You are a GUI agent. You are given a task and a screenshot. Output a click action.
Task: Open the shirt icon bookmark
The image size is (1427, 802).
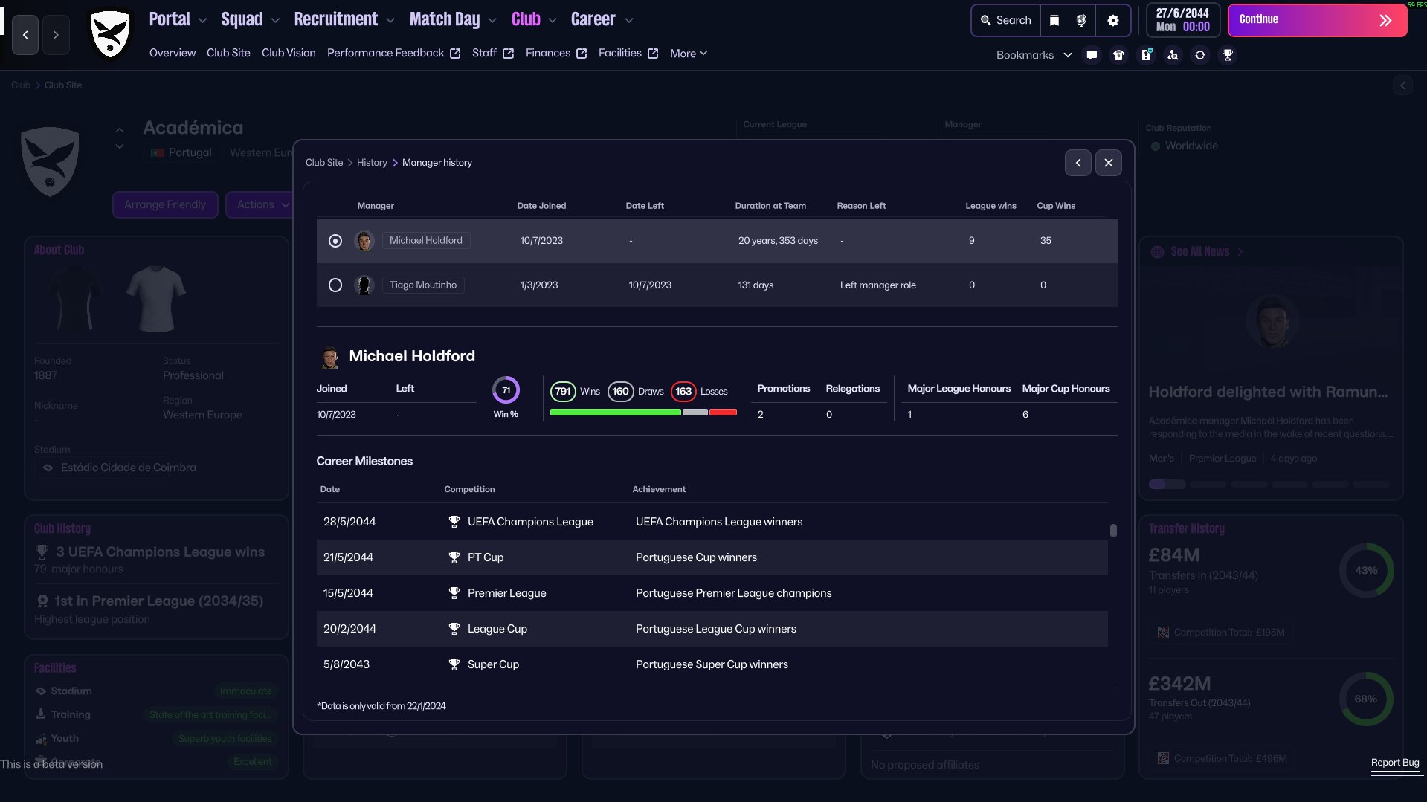(x=1119, y=55)
